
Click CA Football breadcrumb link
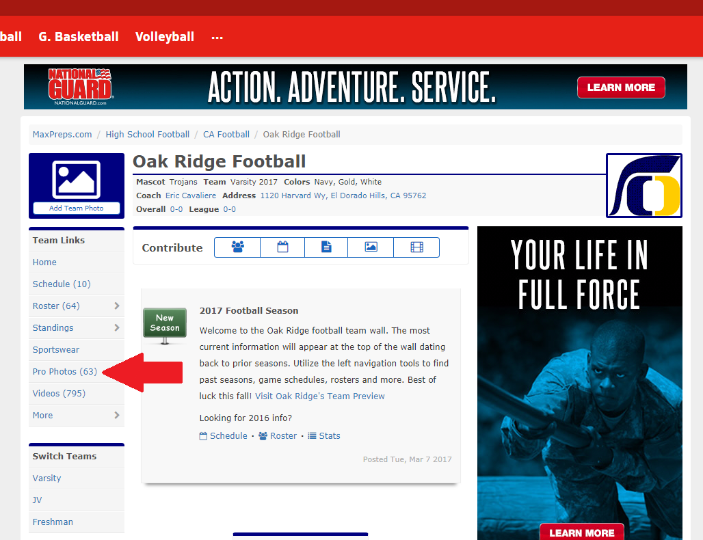pyautogui.click(x=226, y=135)
